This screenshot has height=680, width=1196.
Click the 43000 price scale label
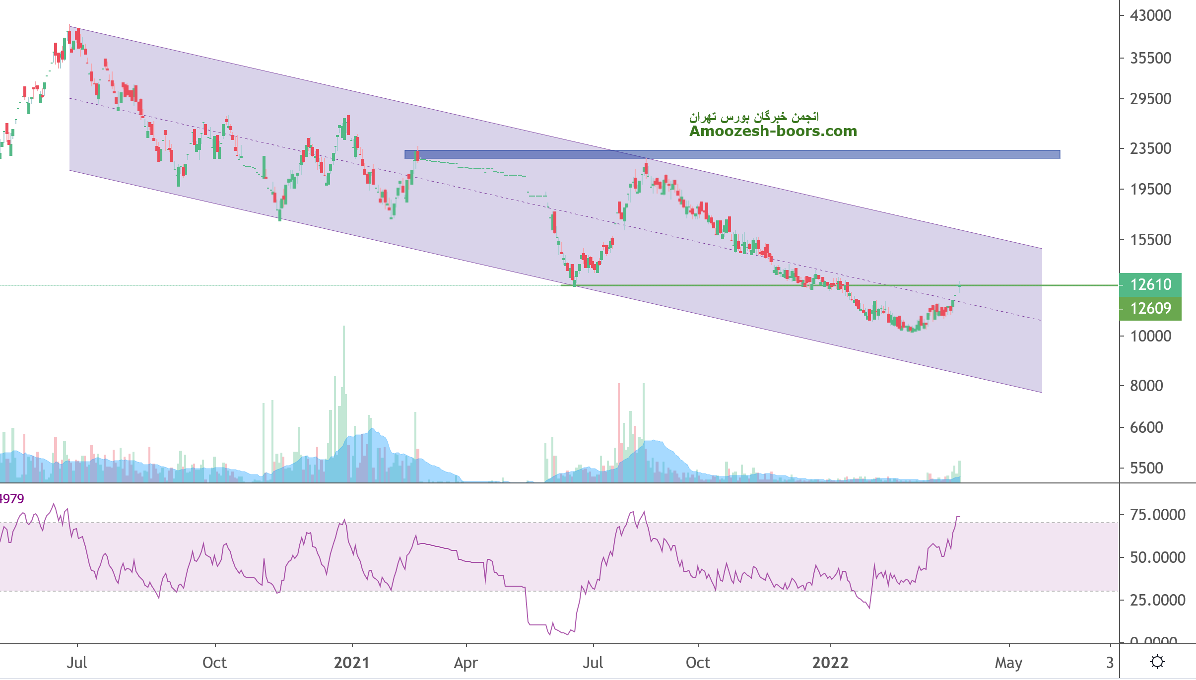(1150, 15)
